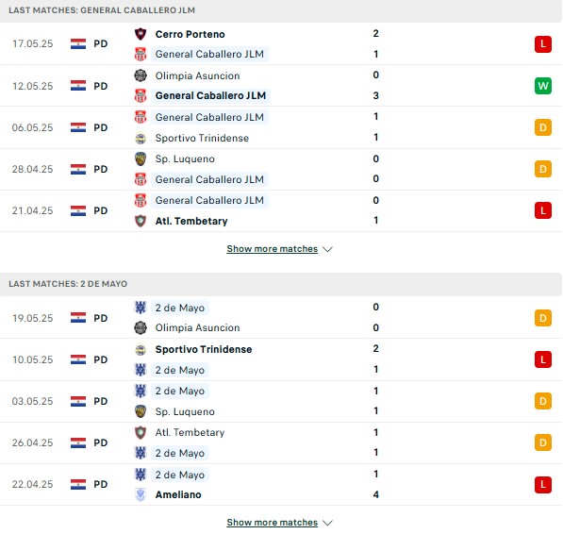Open the Olimpia Asuncion vs General Caballero match
Screen dimensions: 563x534
[281, 86]
